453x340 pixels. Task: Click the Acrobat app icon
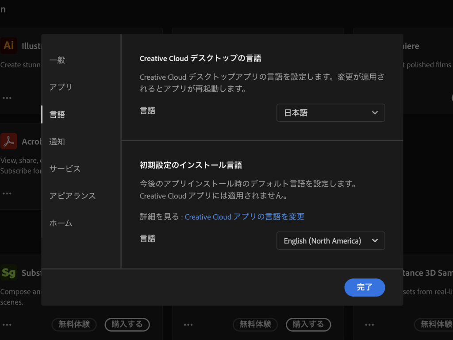[x=9, y=141]
